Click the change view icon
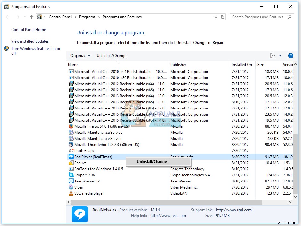 coord(273,56)
